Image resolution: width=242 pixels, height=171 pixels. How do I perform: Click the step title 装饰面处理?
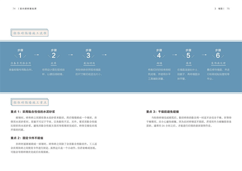coord(218,63)
